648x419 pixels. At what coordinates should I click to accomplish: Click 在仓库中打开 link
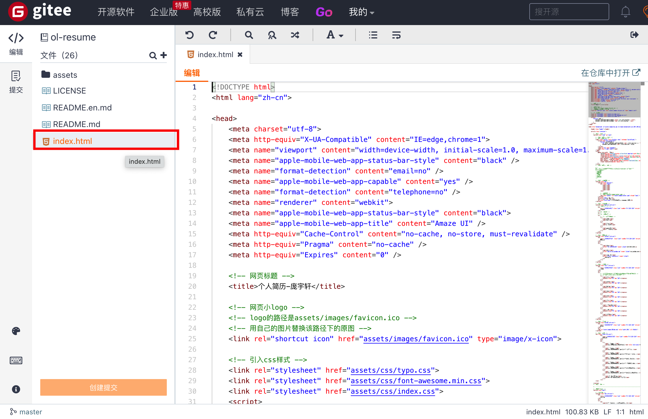coord(611,73)
